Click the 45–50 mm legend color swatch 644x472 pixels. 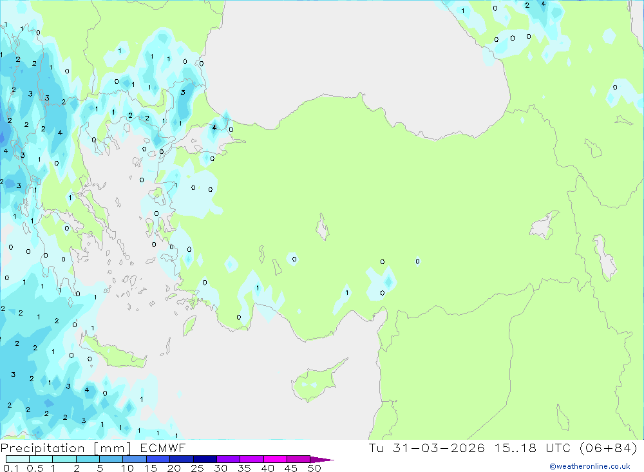pyautogui.click(x=299, y=459)
